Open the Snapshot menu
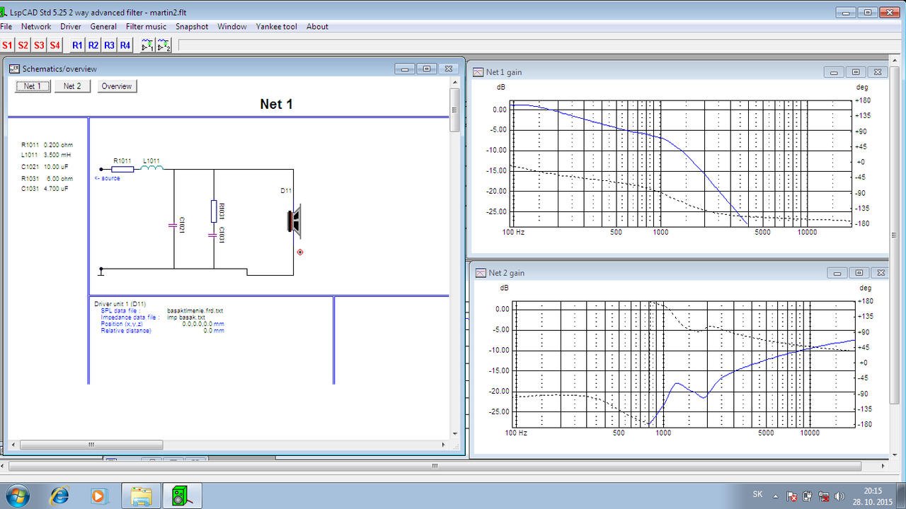The image size is (906, 509). point(192,26)
